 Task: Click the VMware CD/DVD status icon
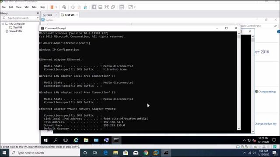[x=242, y=147]
